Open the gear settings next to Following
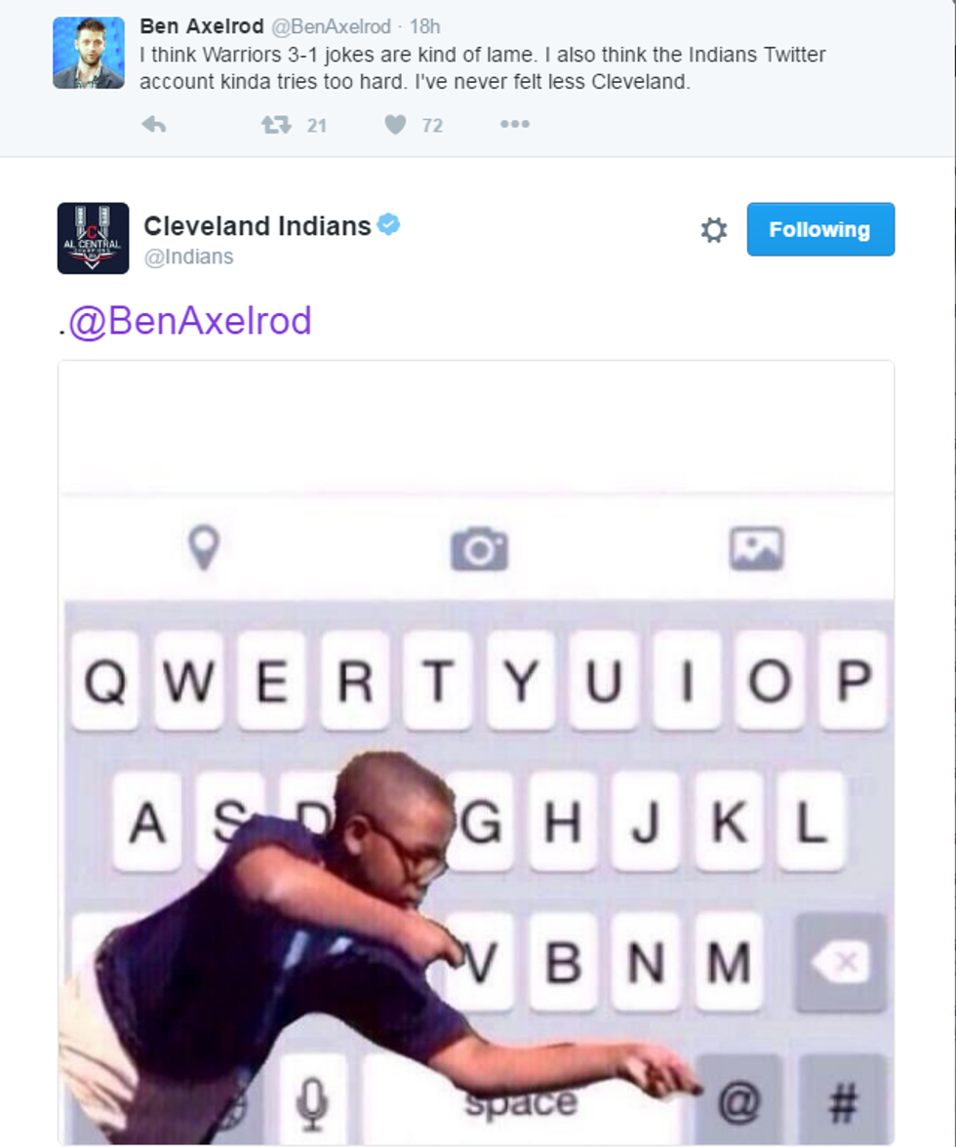Viewport: 956px width, 1147px height. (714, 230)
